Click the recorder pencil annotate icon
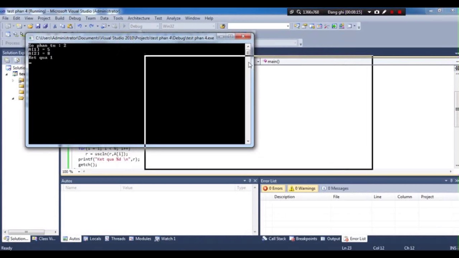459x258 pixels. click(x=384, y=12)
